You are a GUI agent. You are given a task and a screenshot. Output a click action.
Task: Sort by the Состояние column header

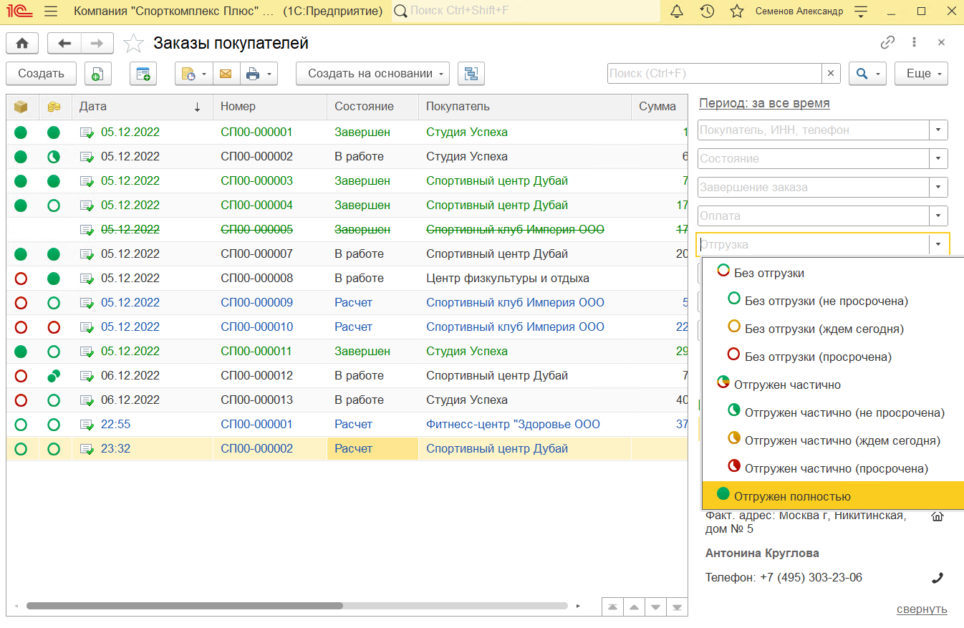pyautogui.click(x=372, y=107)
